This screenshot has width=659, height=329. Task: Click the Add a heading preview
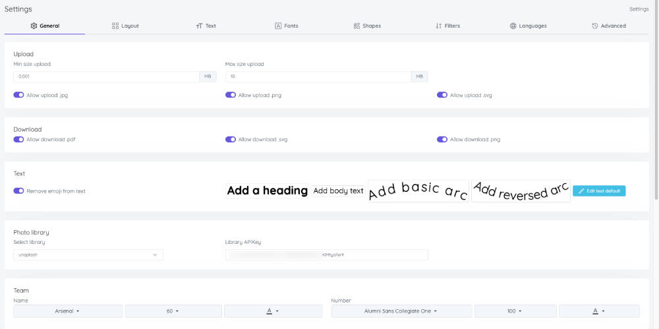[x=267, y=191]
